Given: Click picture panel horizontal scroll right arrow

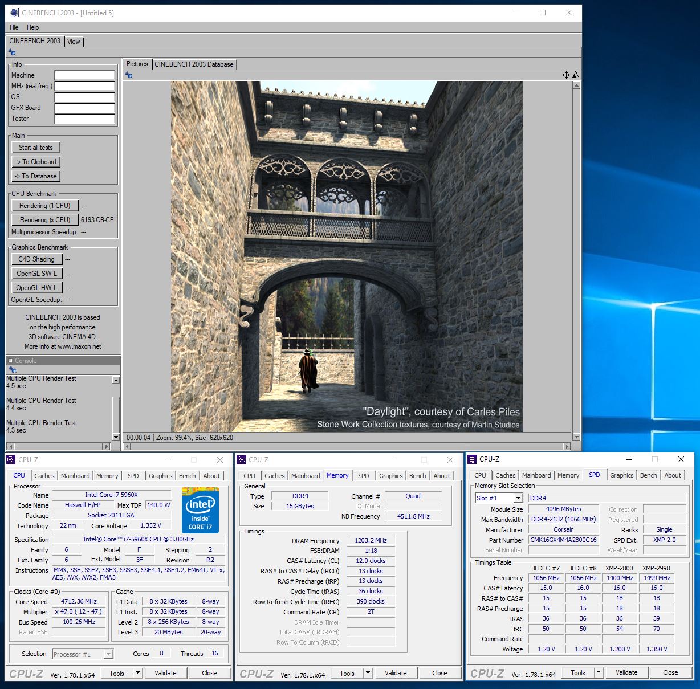Looking at the screenshot, I should point(567,446).
